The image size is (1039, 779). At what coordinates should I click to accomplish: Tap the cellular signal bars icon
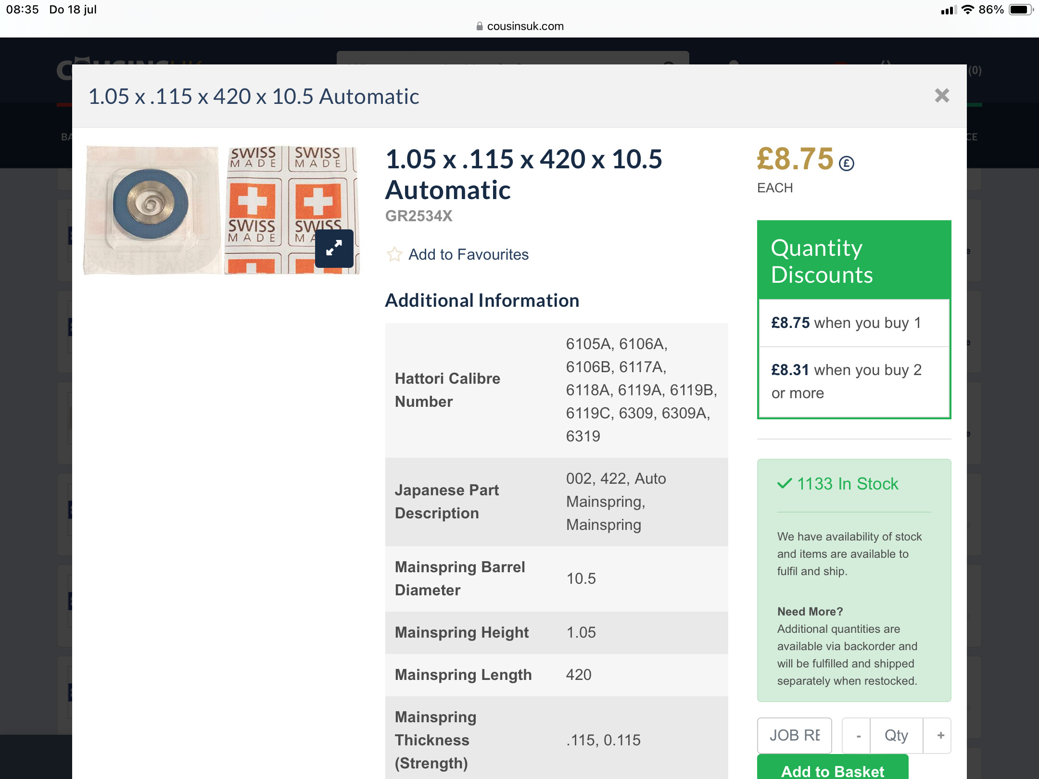[x=949, y=10]
